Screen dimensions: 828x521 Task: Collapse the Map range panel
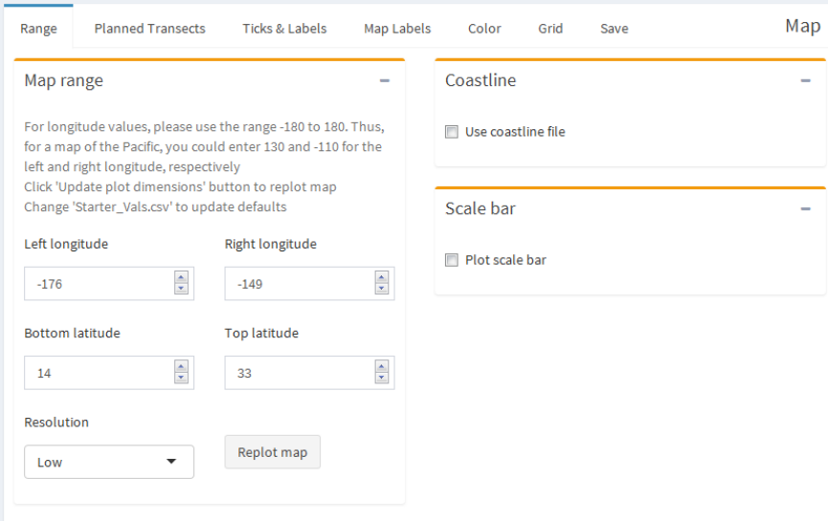click(385, 80)
